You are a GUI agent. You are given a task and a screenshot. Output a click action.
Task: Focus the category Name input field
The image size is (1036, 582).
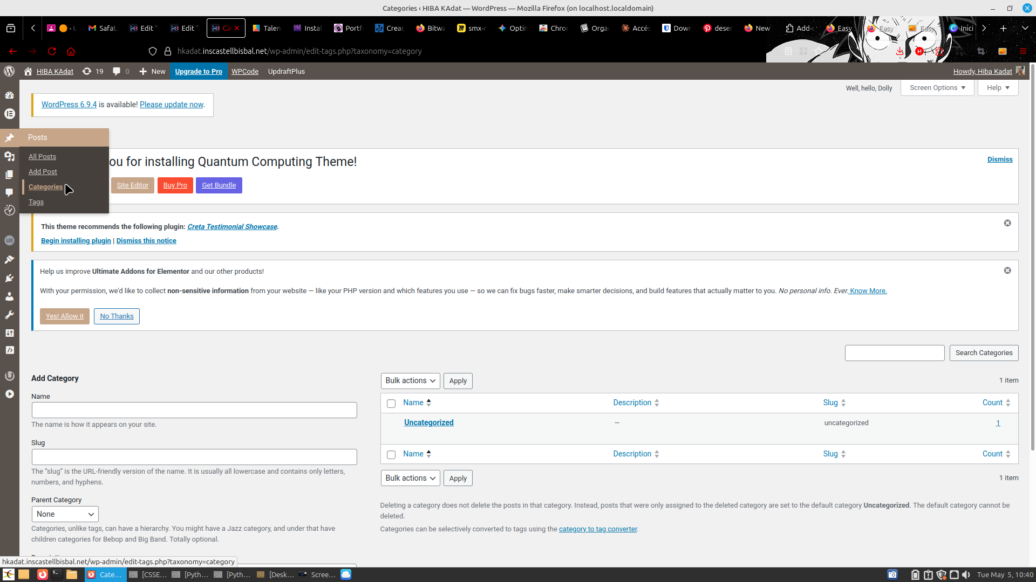coord(194,410)
